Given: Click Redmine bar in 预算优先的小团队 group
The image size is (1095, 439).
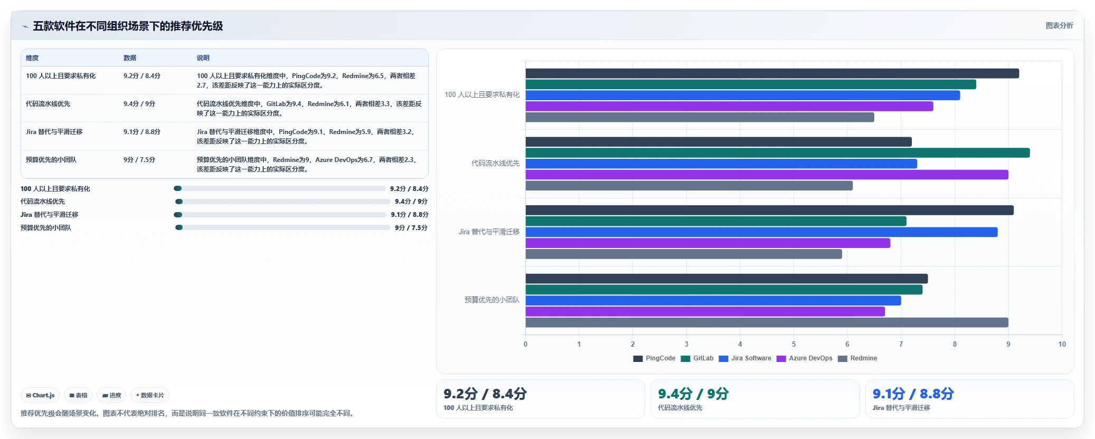Looking at the screenshot, I should coord(767,322).
